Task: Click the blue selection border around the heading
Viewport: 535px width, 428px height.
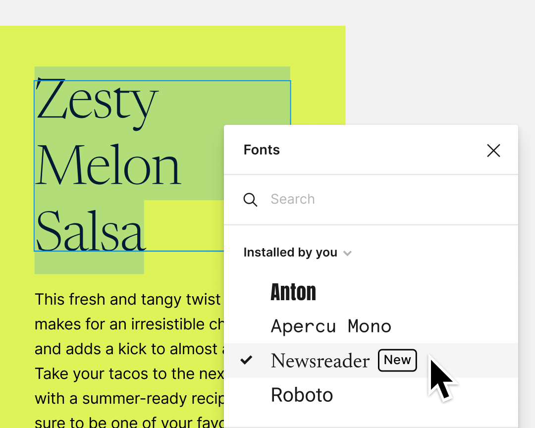Action: (34, 166)
